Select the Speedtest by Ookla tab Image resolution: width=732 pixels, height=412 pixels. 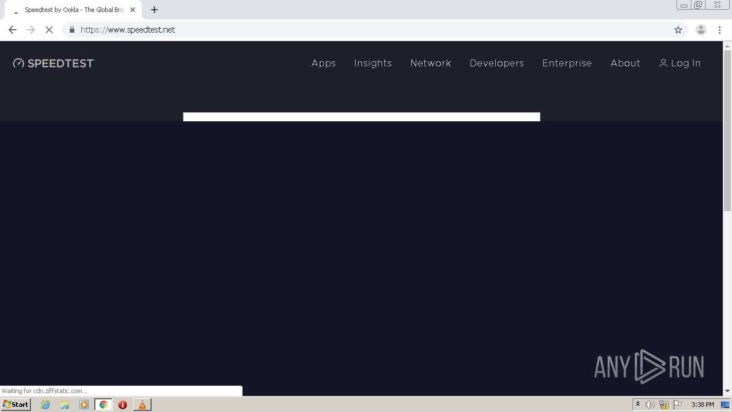(x=73, y=10)
